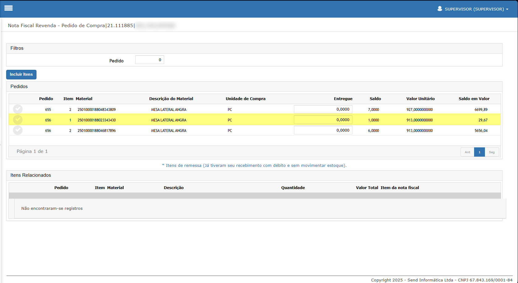Click material code 25010000188046817896
This screenshot has height=283, width=518.
(x=97, y=131)
